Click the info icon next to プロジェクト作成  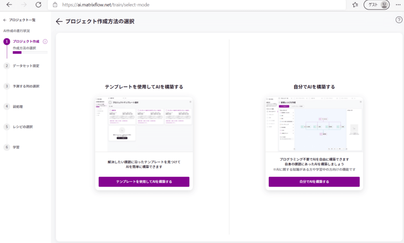pos(45,41)
